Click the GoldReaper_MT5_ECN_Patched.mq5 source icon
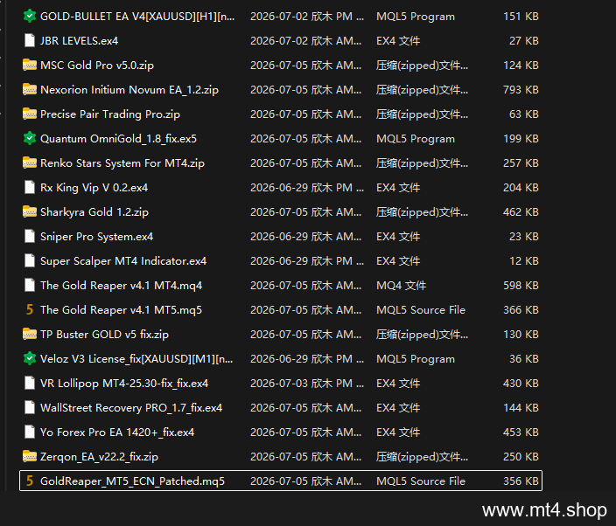This screenshot has height=526, width=616. pos(30,481)
